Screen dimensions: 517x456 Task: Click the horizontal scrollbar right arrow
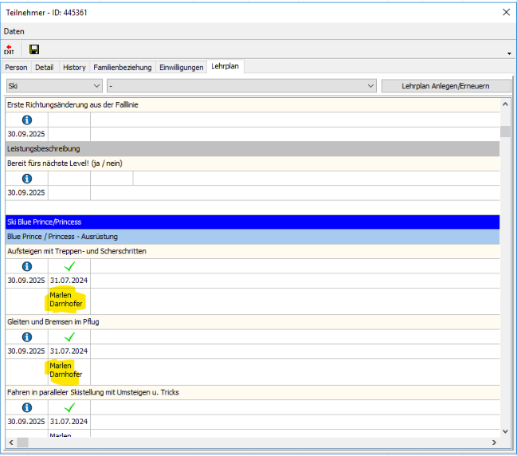(493, 442)
